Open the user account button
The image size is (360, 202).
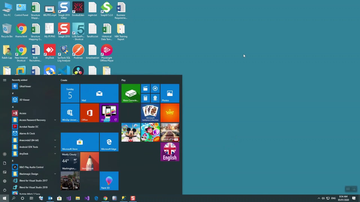pos(4,154)
